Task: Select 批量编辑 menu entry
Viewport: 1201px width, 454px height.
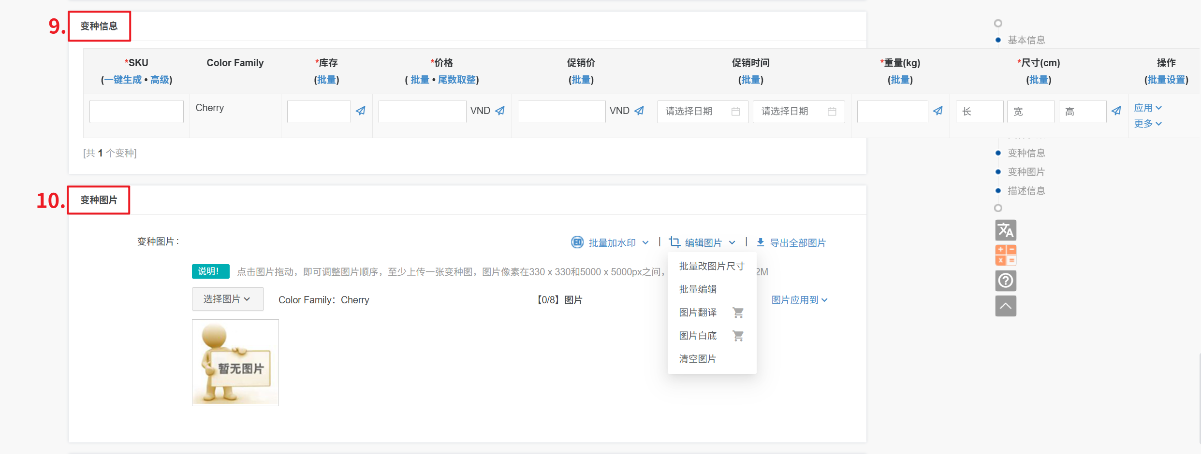Action: (x=698, y=289)
